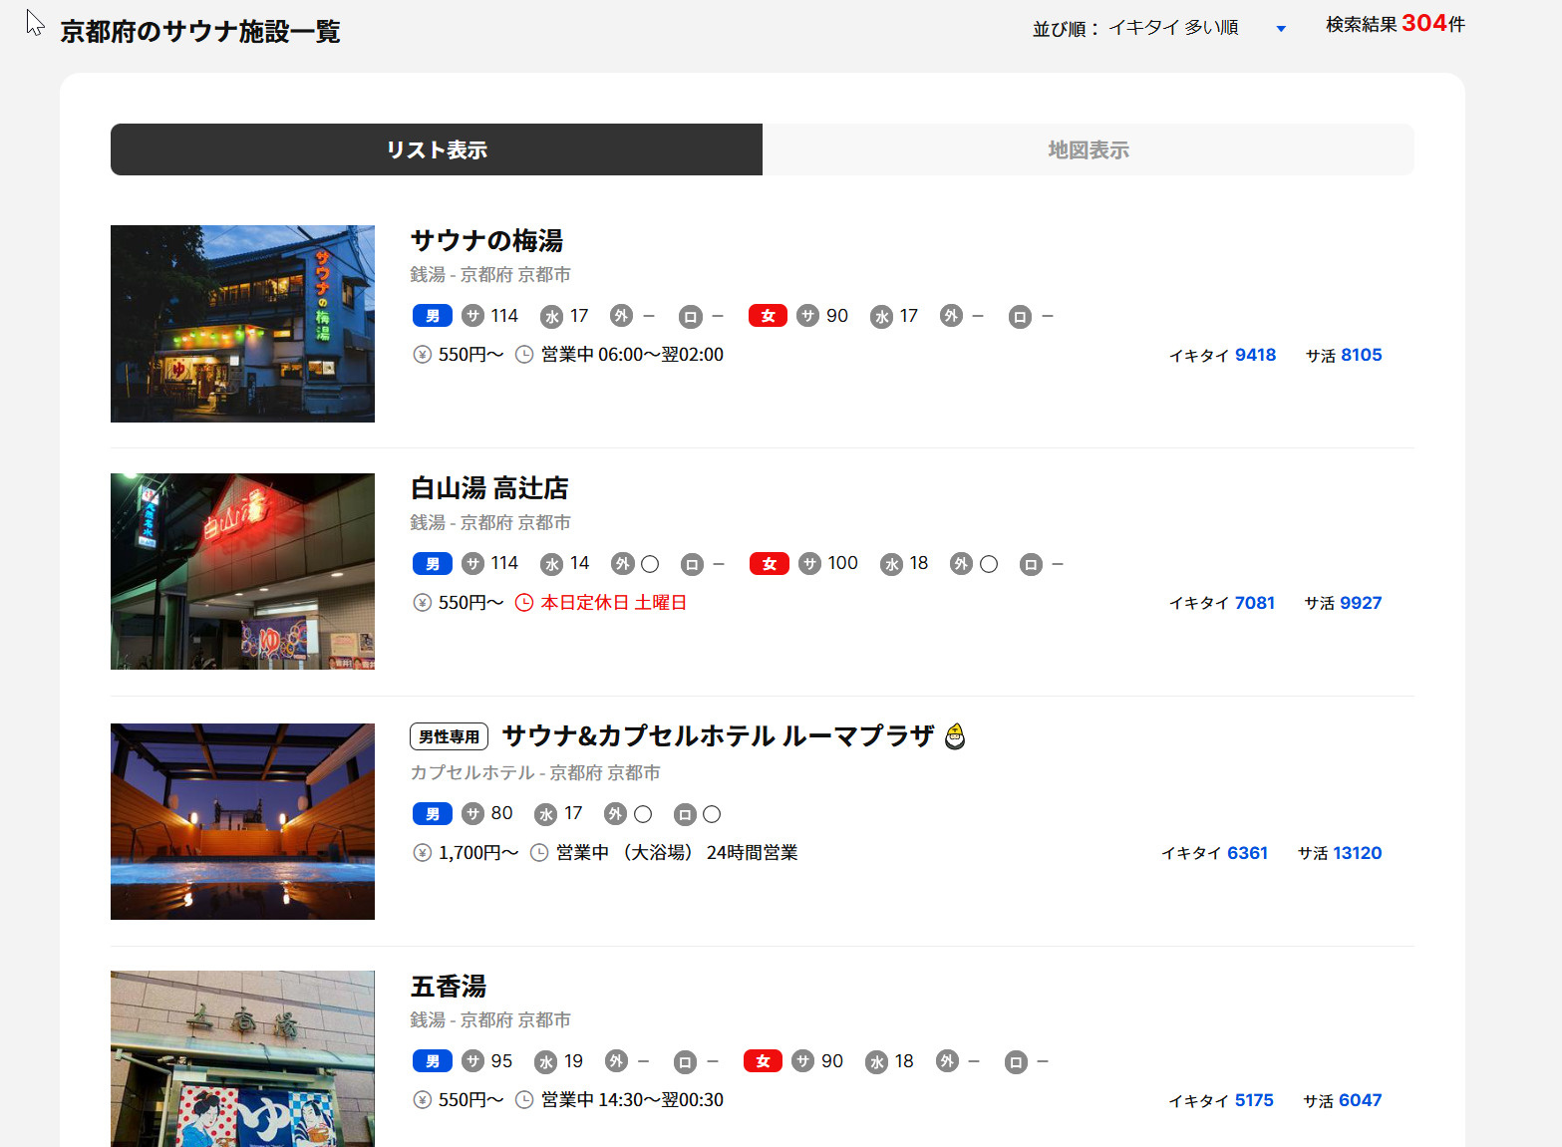
Task: Click the mascot icon beside ルーマプラザ
Action: [955, 736]
